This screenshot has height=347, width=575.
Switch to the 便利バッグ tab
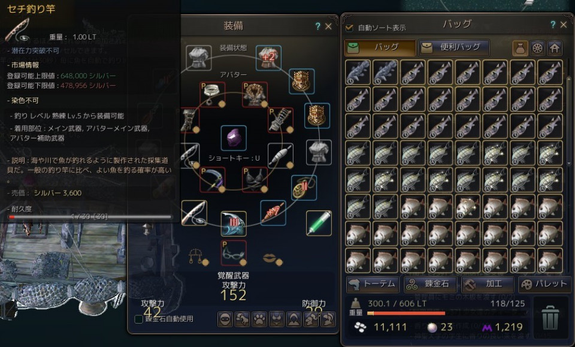coord(454,48)
